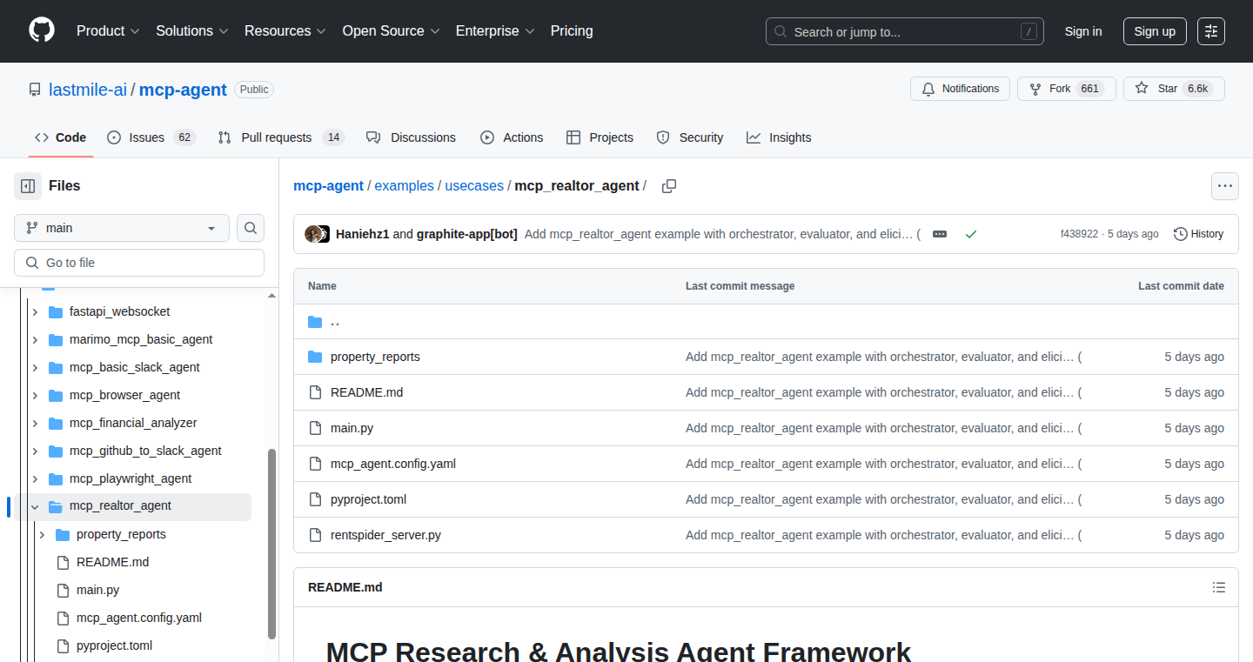Click the search magnifier in Files panel
The image size is (1253, 662).
tap(251, 228)
